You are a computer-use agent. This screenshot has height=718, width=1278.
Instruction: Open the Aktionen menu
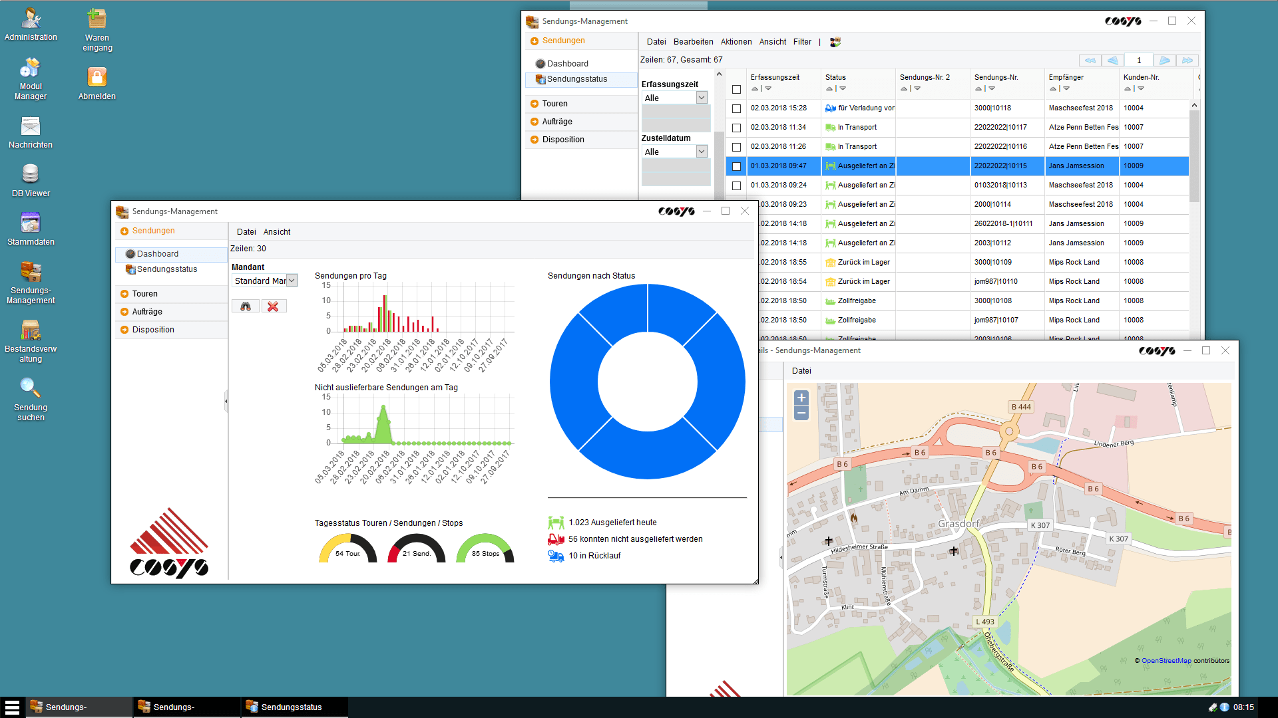point(736,42)
